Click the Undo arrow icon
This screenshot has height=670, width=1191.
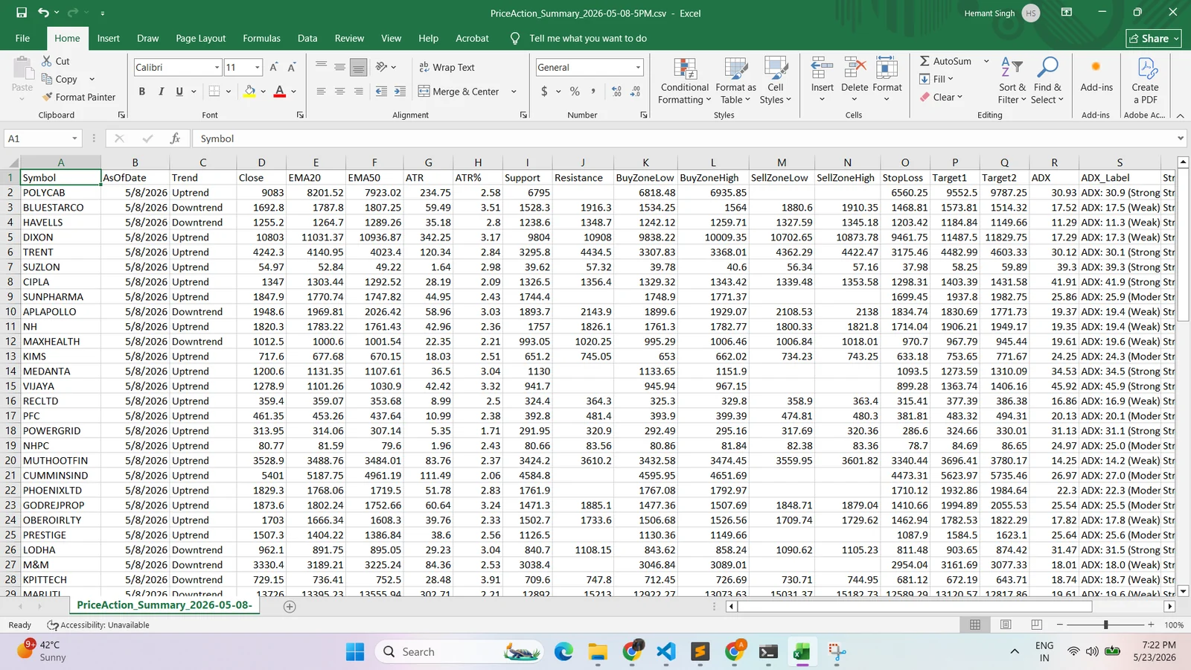pos(44,13)
